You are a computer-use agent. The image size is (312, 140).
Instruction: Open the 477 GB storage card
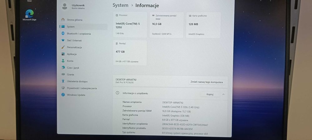click(130, 53)
